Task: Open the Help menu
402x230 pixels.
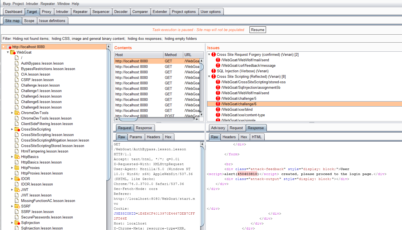Action: tap(75, 4)
